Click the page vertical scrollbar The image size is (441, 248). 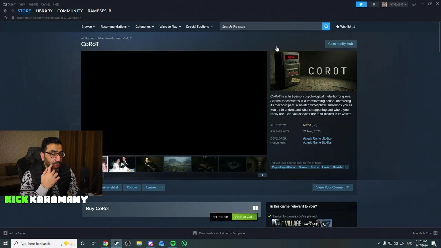[439, 37]
